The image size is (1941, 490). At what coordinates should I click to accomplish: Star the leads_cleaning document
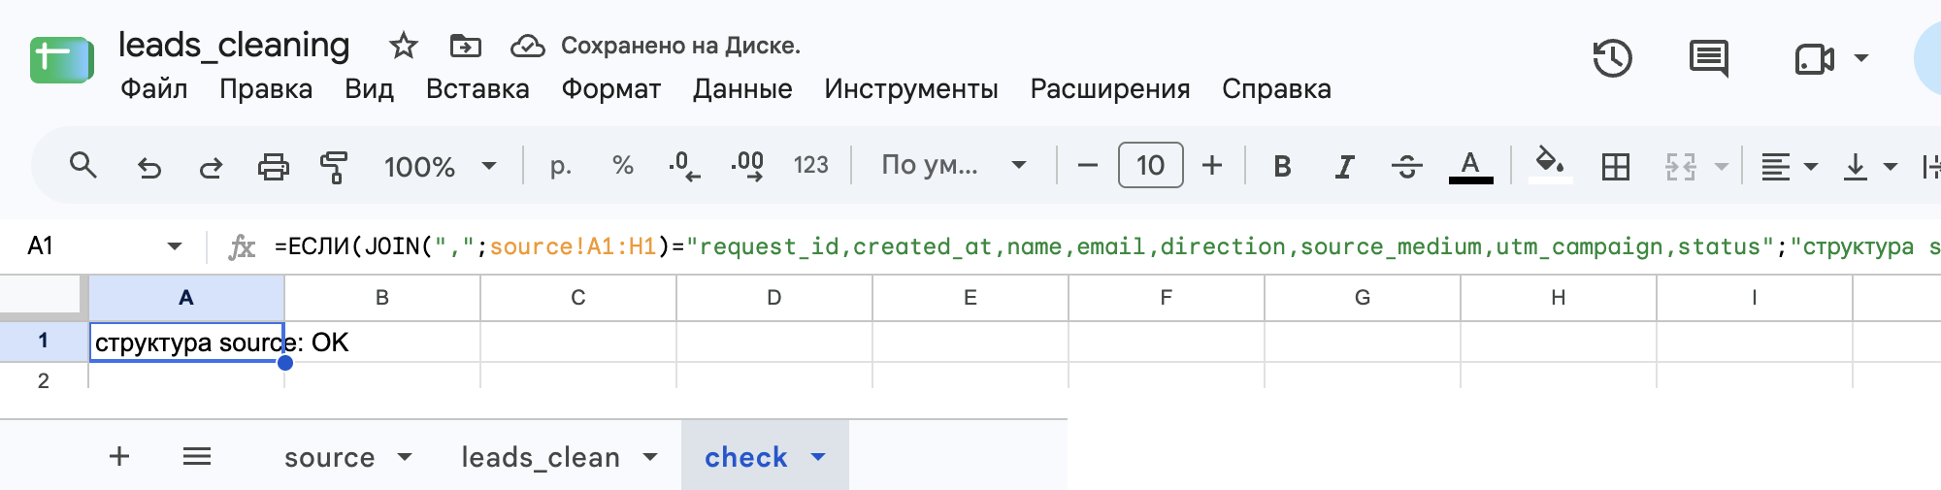(x=403, y=46)
